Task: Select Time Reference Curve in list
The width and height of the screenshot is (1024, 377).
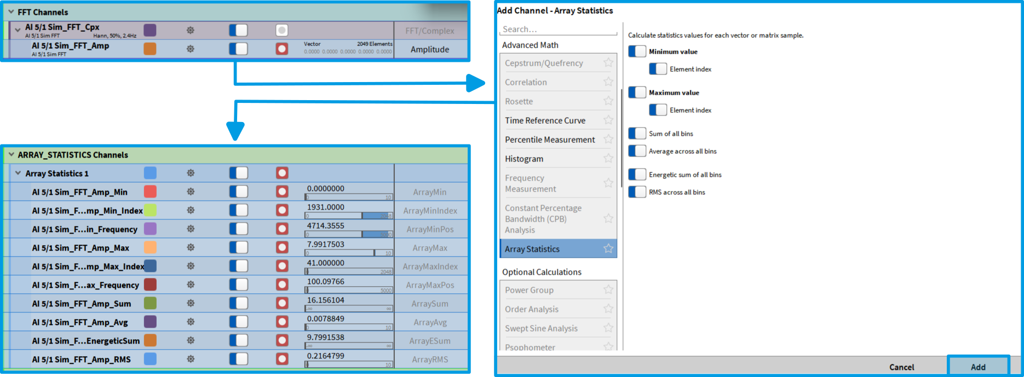Action: (545, 120)
